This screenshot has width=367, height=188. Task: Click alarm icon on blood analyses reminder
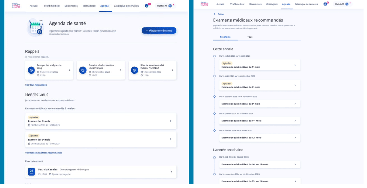click(31, 70)
